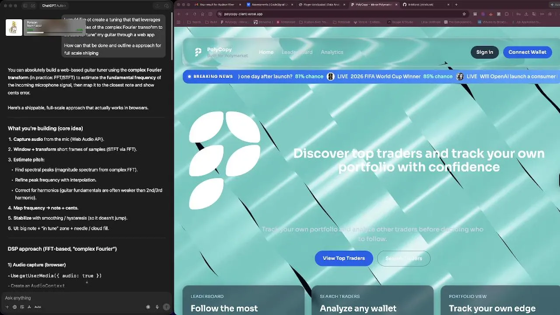Image resolution: width=560 pixels, height=315 pixels.
Task: Close the PolyCopy browser tab
Action: pos(396,5)
